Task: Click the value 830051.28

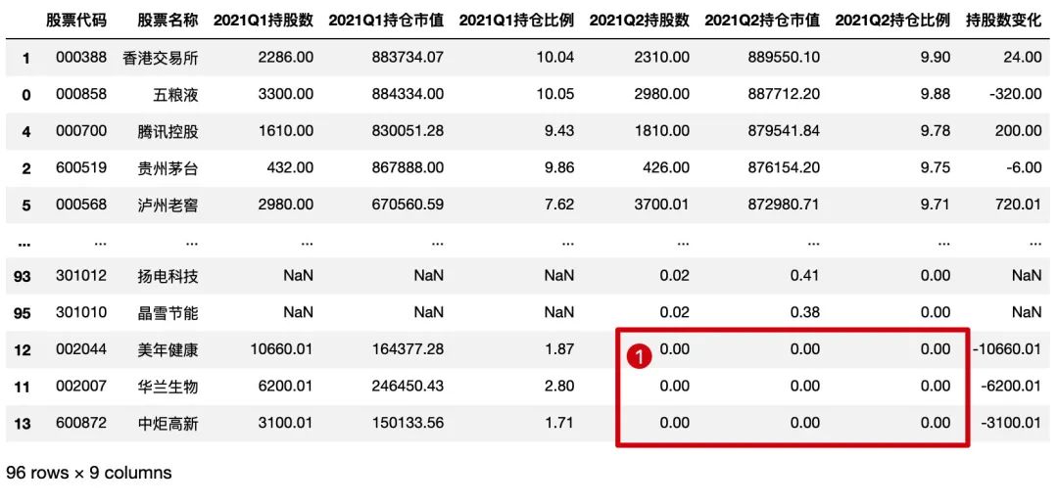Action: point(408,131)
